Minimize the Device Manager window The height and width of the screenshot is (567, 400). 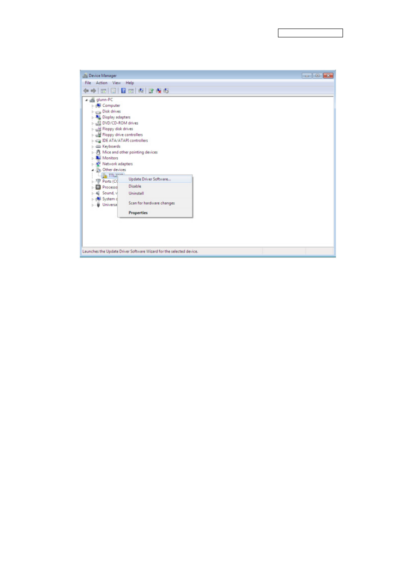click(x=307, y=76)
